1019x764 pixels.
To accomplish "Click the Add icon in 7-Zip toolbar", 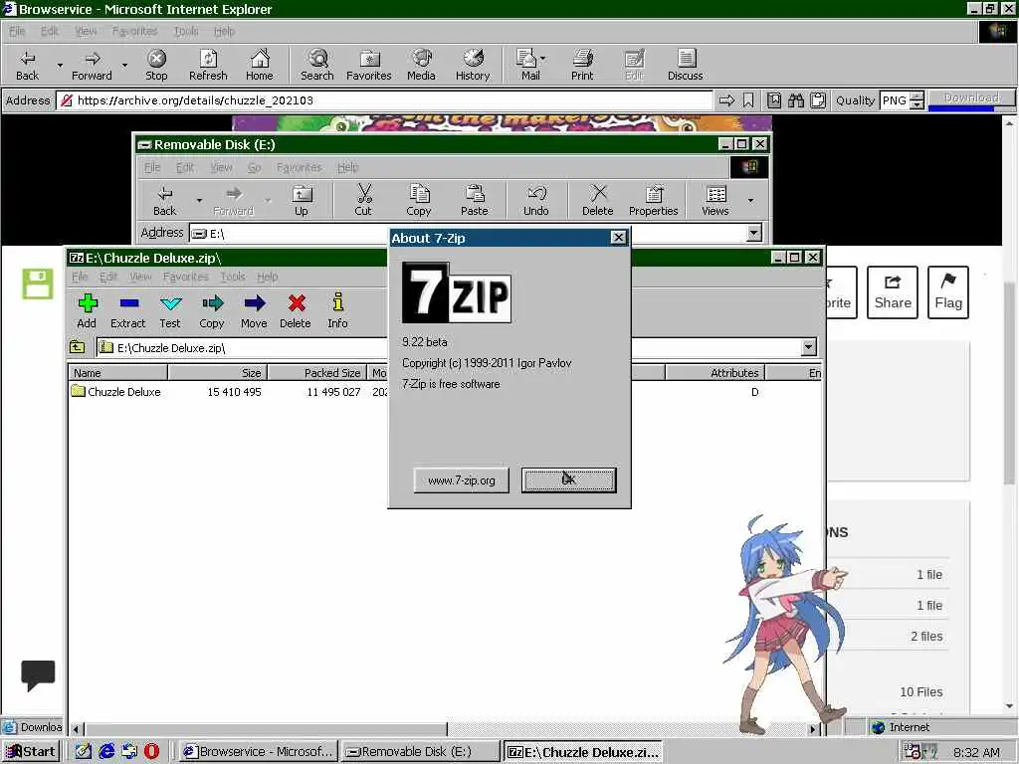I will pos(87,310).
